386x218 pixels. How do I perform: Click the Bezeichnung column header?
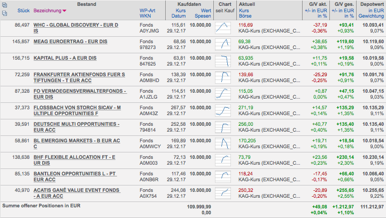[x=47, y=11]
